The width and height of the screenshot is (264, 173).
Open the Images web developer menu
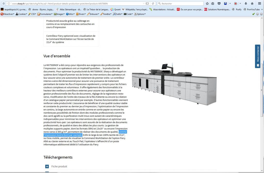(x=59, y=14)
